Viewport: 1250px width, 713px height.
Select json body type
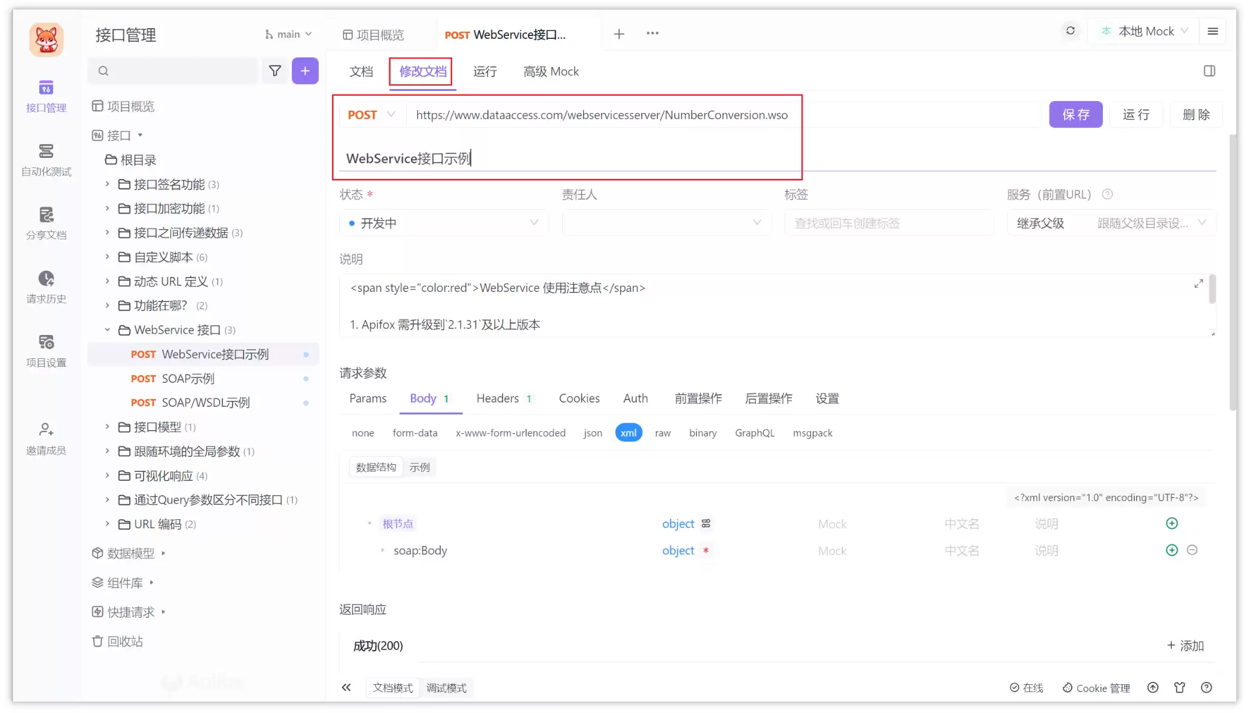[x=593, y=433]
